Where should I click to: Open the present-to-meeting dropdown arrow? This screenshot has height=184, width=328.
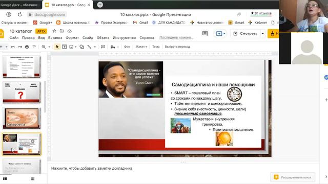coord(224,33)
